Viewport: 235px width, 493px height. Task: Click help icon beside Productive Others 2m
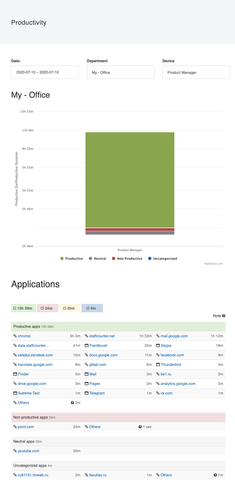click(72, 403)
